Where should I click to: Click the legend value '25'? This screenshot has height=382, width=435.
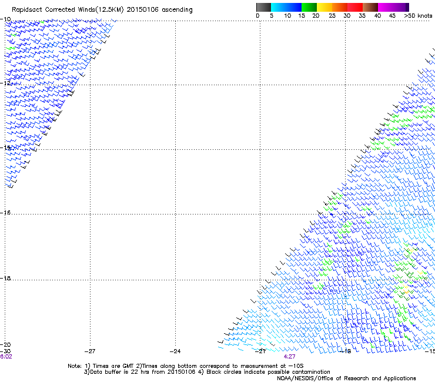coord(332,16)
